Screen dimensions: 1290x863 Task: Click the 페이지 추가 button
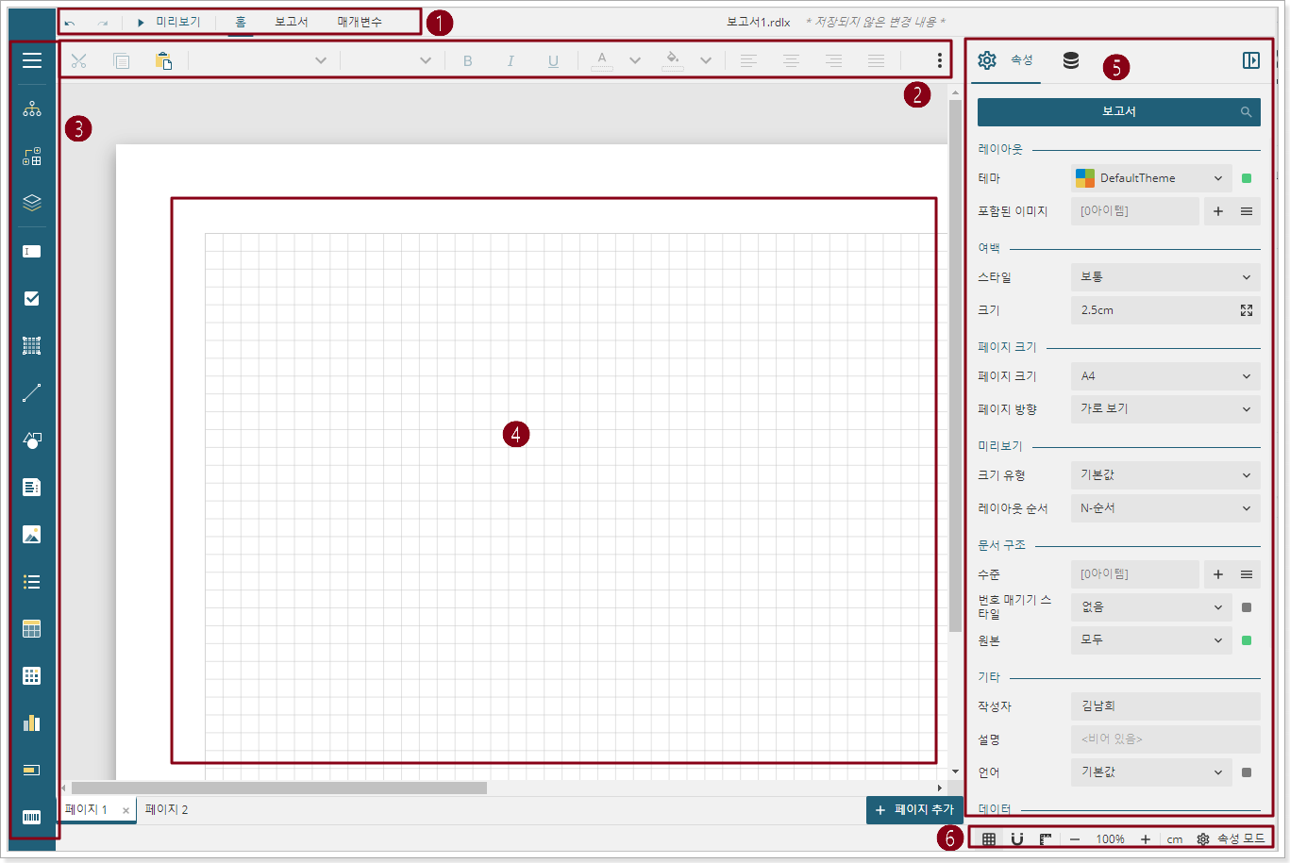913,810
